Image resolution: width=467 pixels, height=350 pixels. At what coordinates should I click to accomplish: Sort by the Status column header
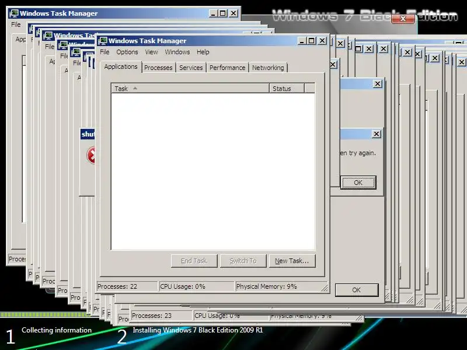287,89
